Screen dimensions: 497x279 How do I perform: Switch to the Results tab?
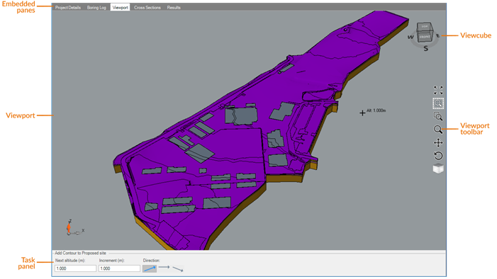click(174, 7)
